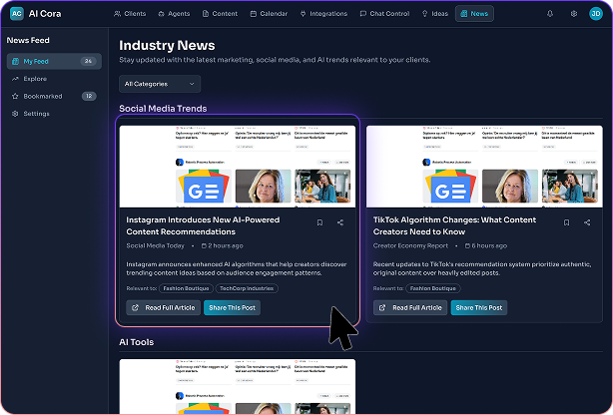
Task: Open settings gear in top bar
Action: [x=573, y=14]
